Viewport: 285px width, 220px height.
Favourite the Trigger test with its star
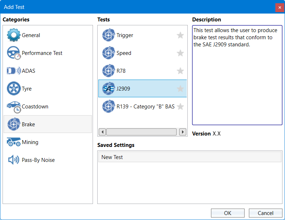point(180,35)
